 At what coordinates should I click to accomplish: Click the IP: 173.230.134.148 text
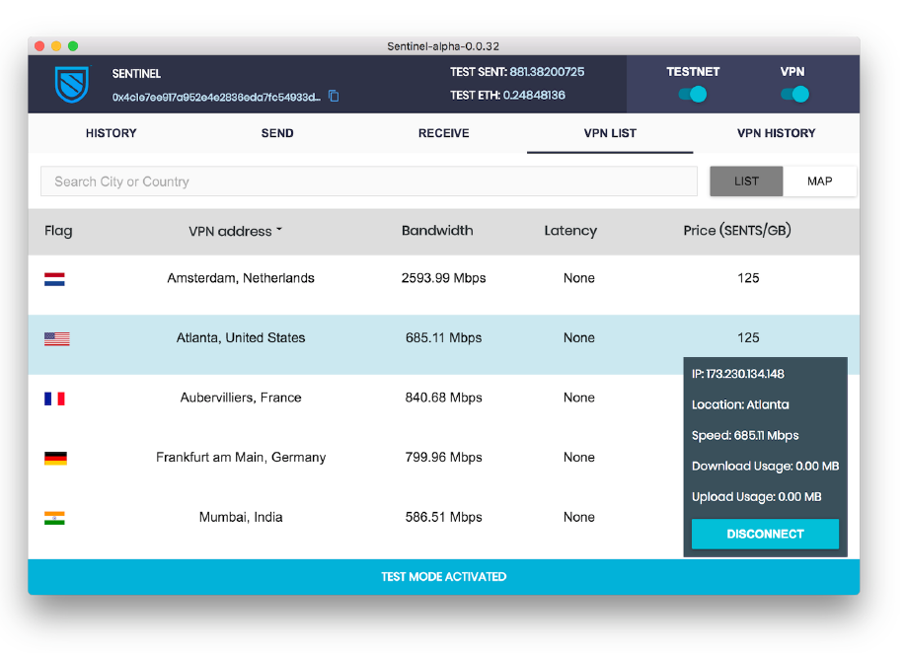click(x=737, y=374)
